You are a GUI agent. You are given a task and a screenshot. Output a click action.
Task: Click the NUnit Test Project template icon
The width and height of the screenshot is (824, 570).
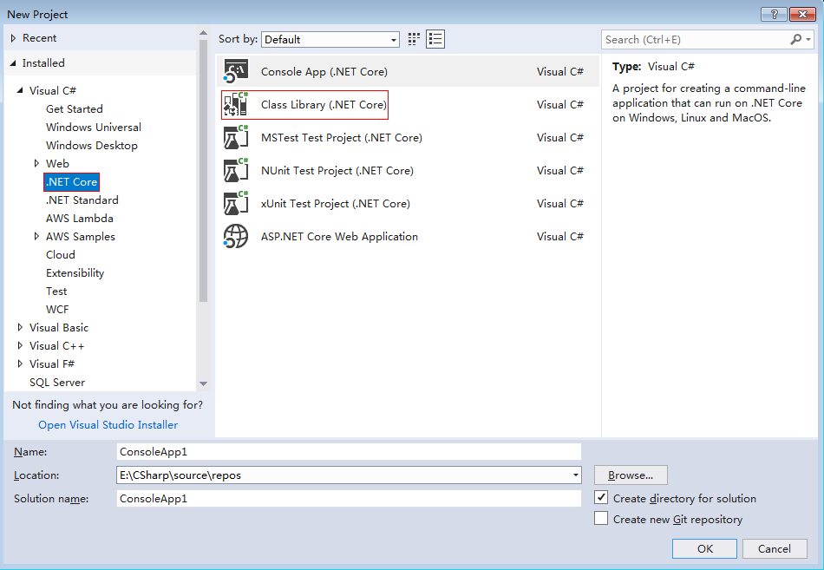(x=236, y=170)
